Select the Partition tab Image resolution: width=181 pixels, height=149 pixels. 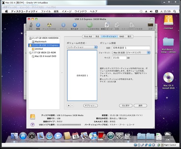109,37
